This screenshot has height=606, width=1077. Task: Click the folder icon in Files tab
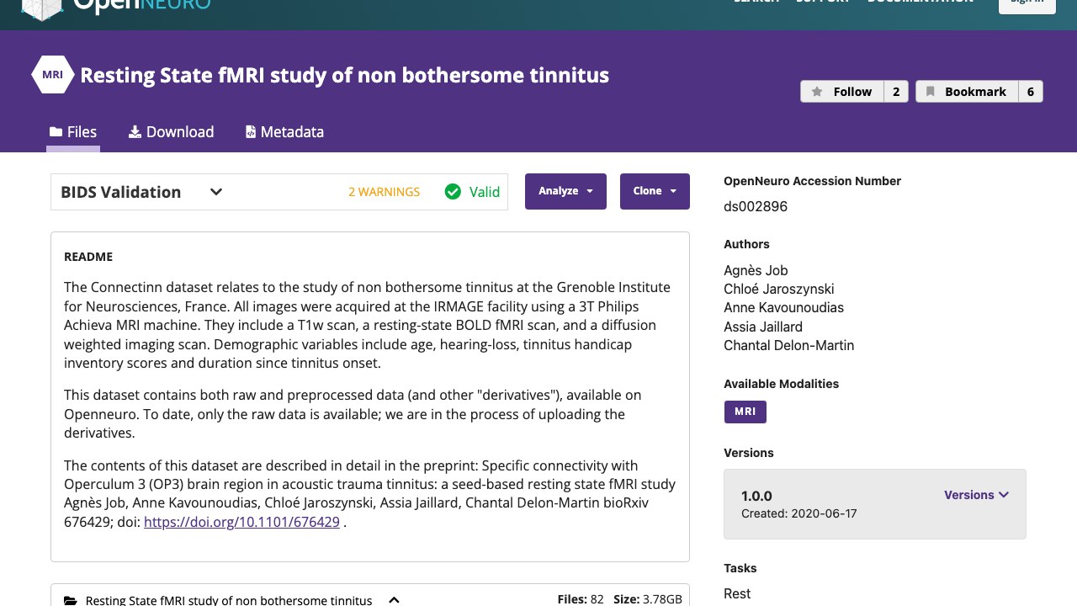[56, 132]
